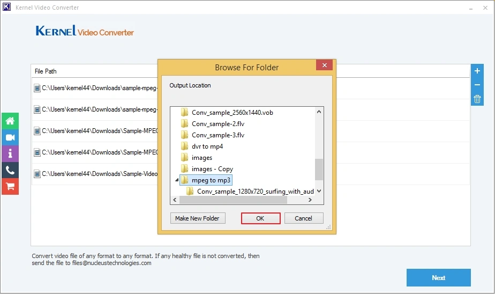The width and height of the screenshot is (495, 294).
Task: Delete all files with trash icon
Action: (x=477, y=99)
